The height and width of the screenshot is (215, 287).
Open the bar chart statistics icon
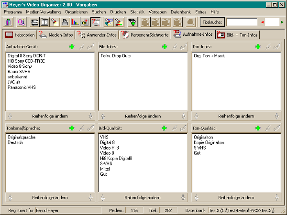[x=75, y=22]
